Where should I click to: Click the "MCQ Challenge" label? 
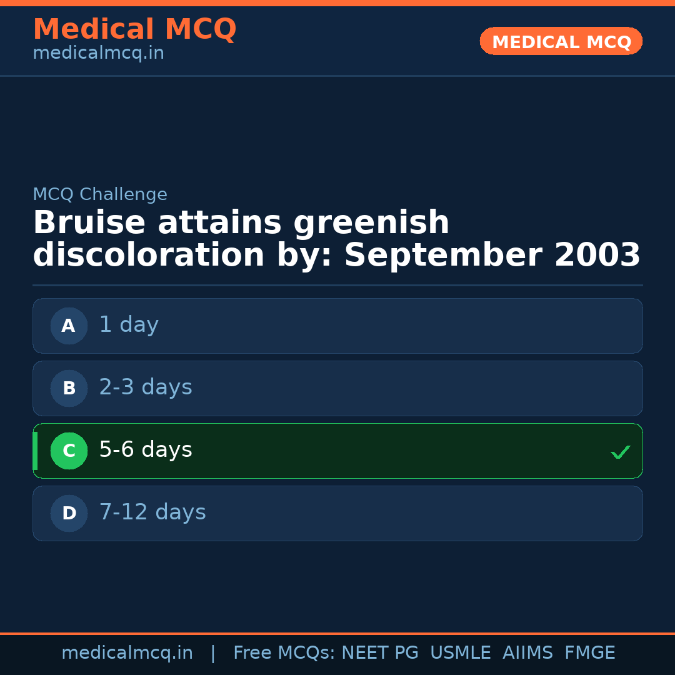[x=100, y=194]
